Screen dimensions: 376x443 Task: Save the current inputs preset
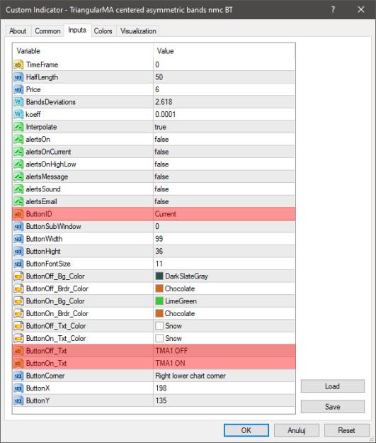[332, 407]
